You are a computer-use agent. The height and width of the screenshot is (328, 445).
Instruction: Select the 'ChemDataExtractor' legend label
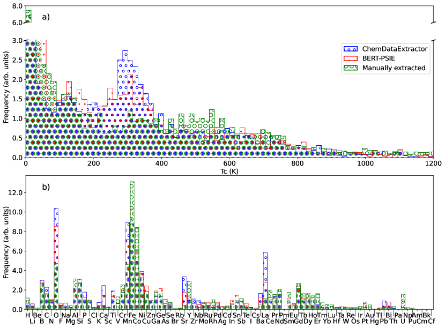pyautogui.click(x=395, y=49)
